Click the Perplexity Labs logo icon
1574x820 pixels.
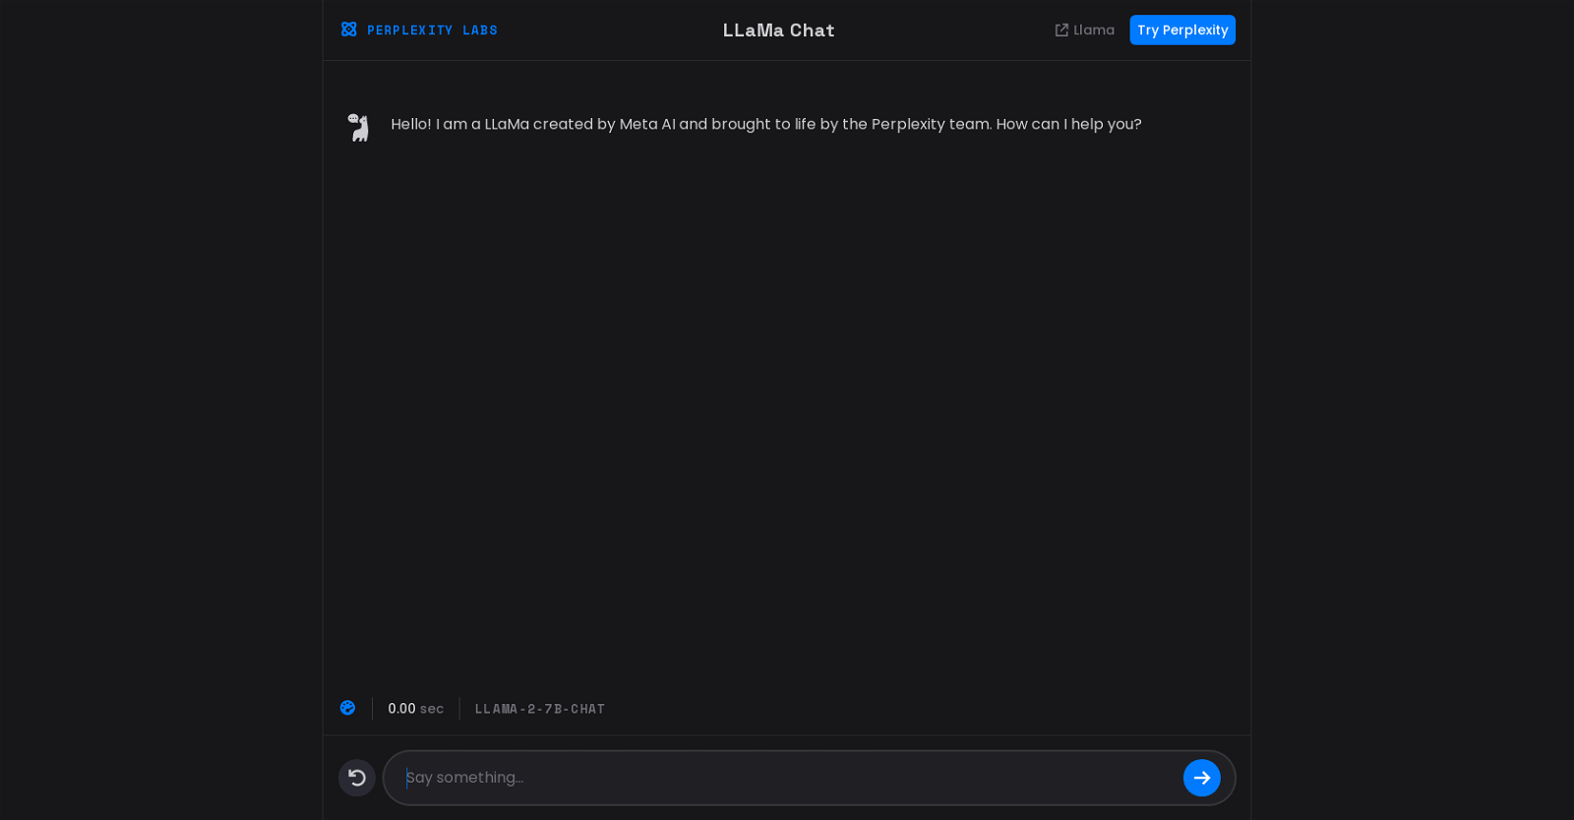click(348, 29)
